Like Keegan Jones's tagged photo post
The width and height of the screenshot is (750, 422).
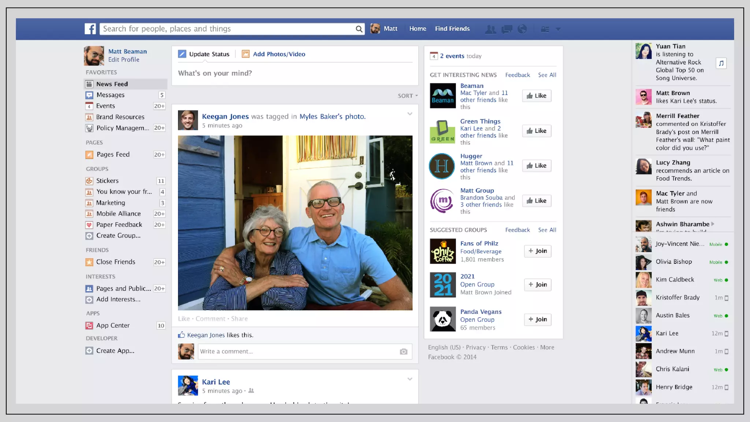point(184,319)
